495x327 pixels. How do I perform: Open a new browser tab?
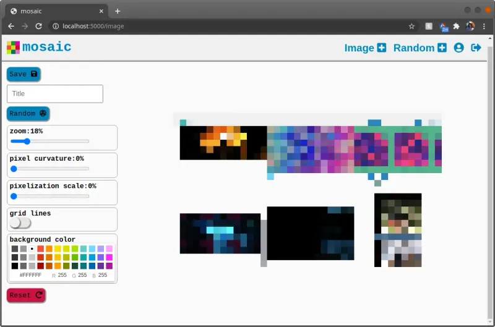[118, 11]
